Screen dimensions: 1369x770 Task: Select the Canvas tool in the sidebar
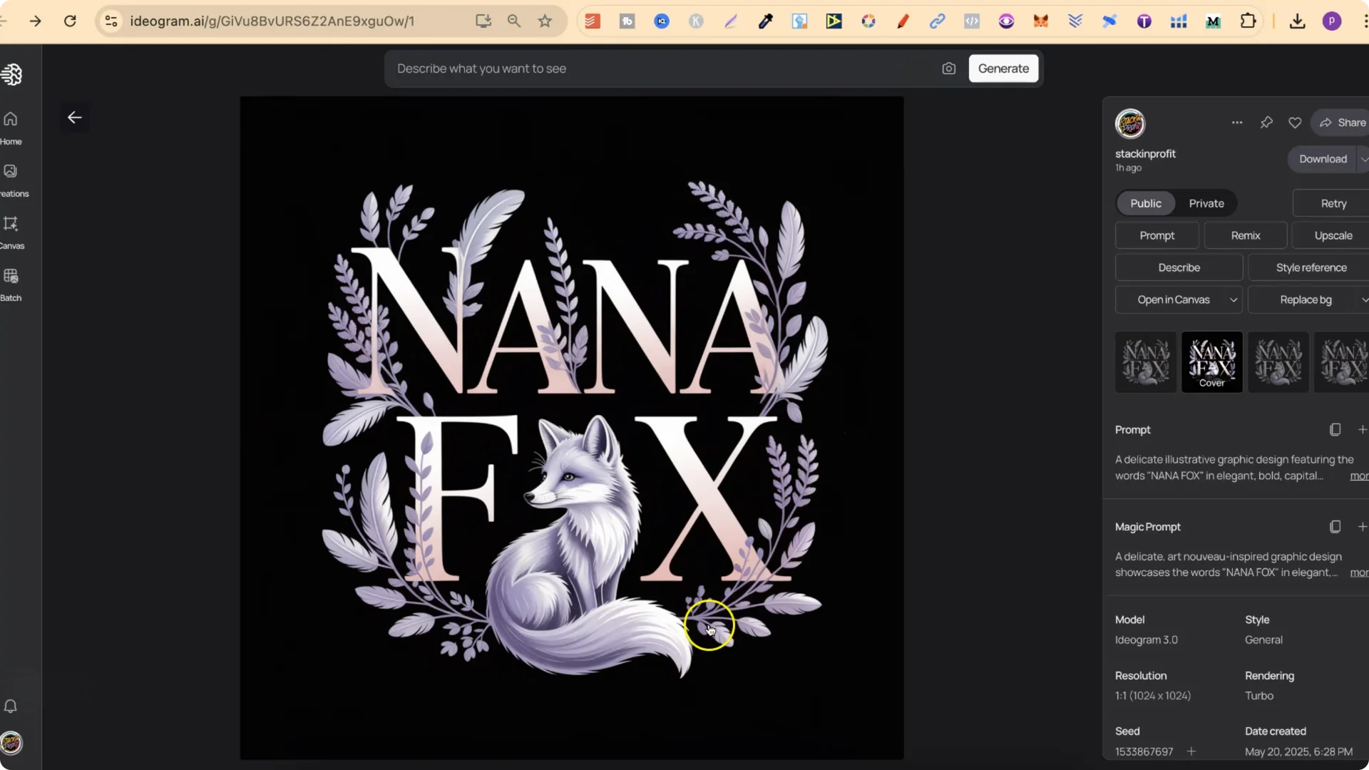point(11,228)
